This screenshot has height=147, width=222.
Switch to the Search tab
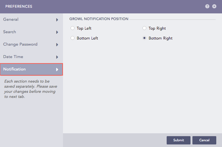[10, 32]
